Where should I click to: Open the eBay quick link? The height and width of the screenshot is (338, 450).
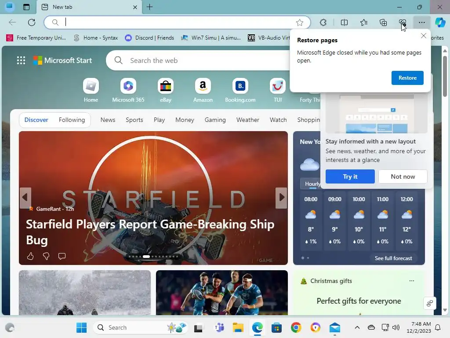pyautogui.click(x=166, y=90)
